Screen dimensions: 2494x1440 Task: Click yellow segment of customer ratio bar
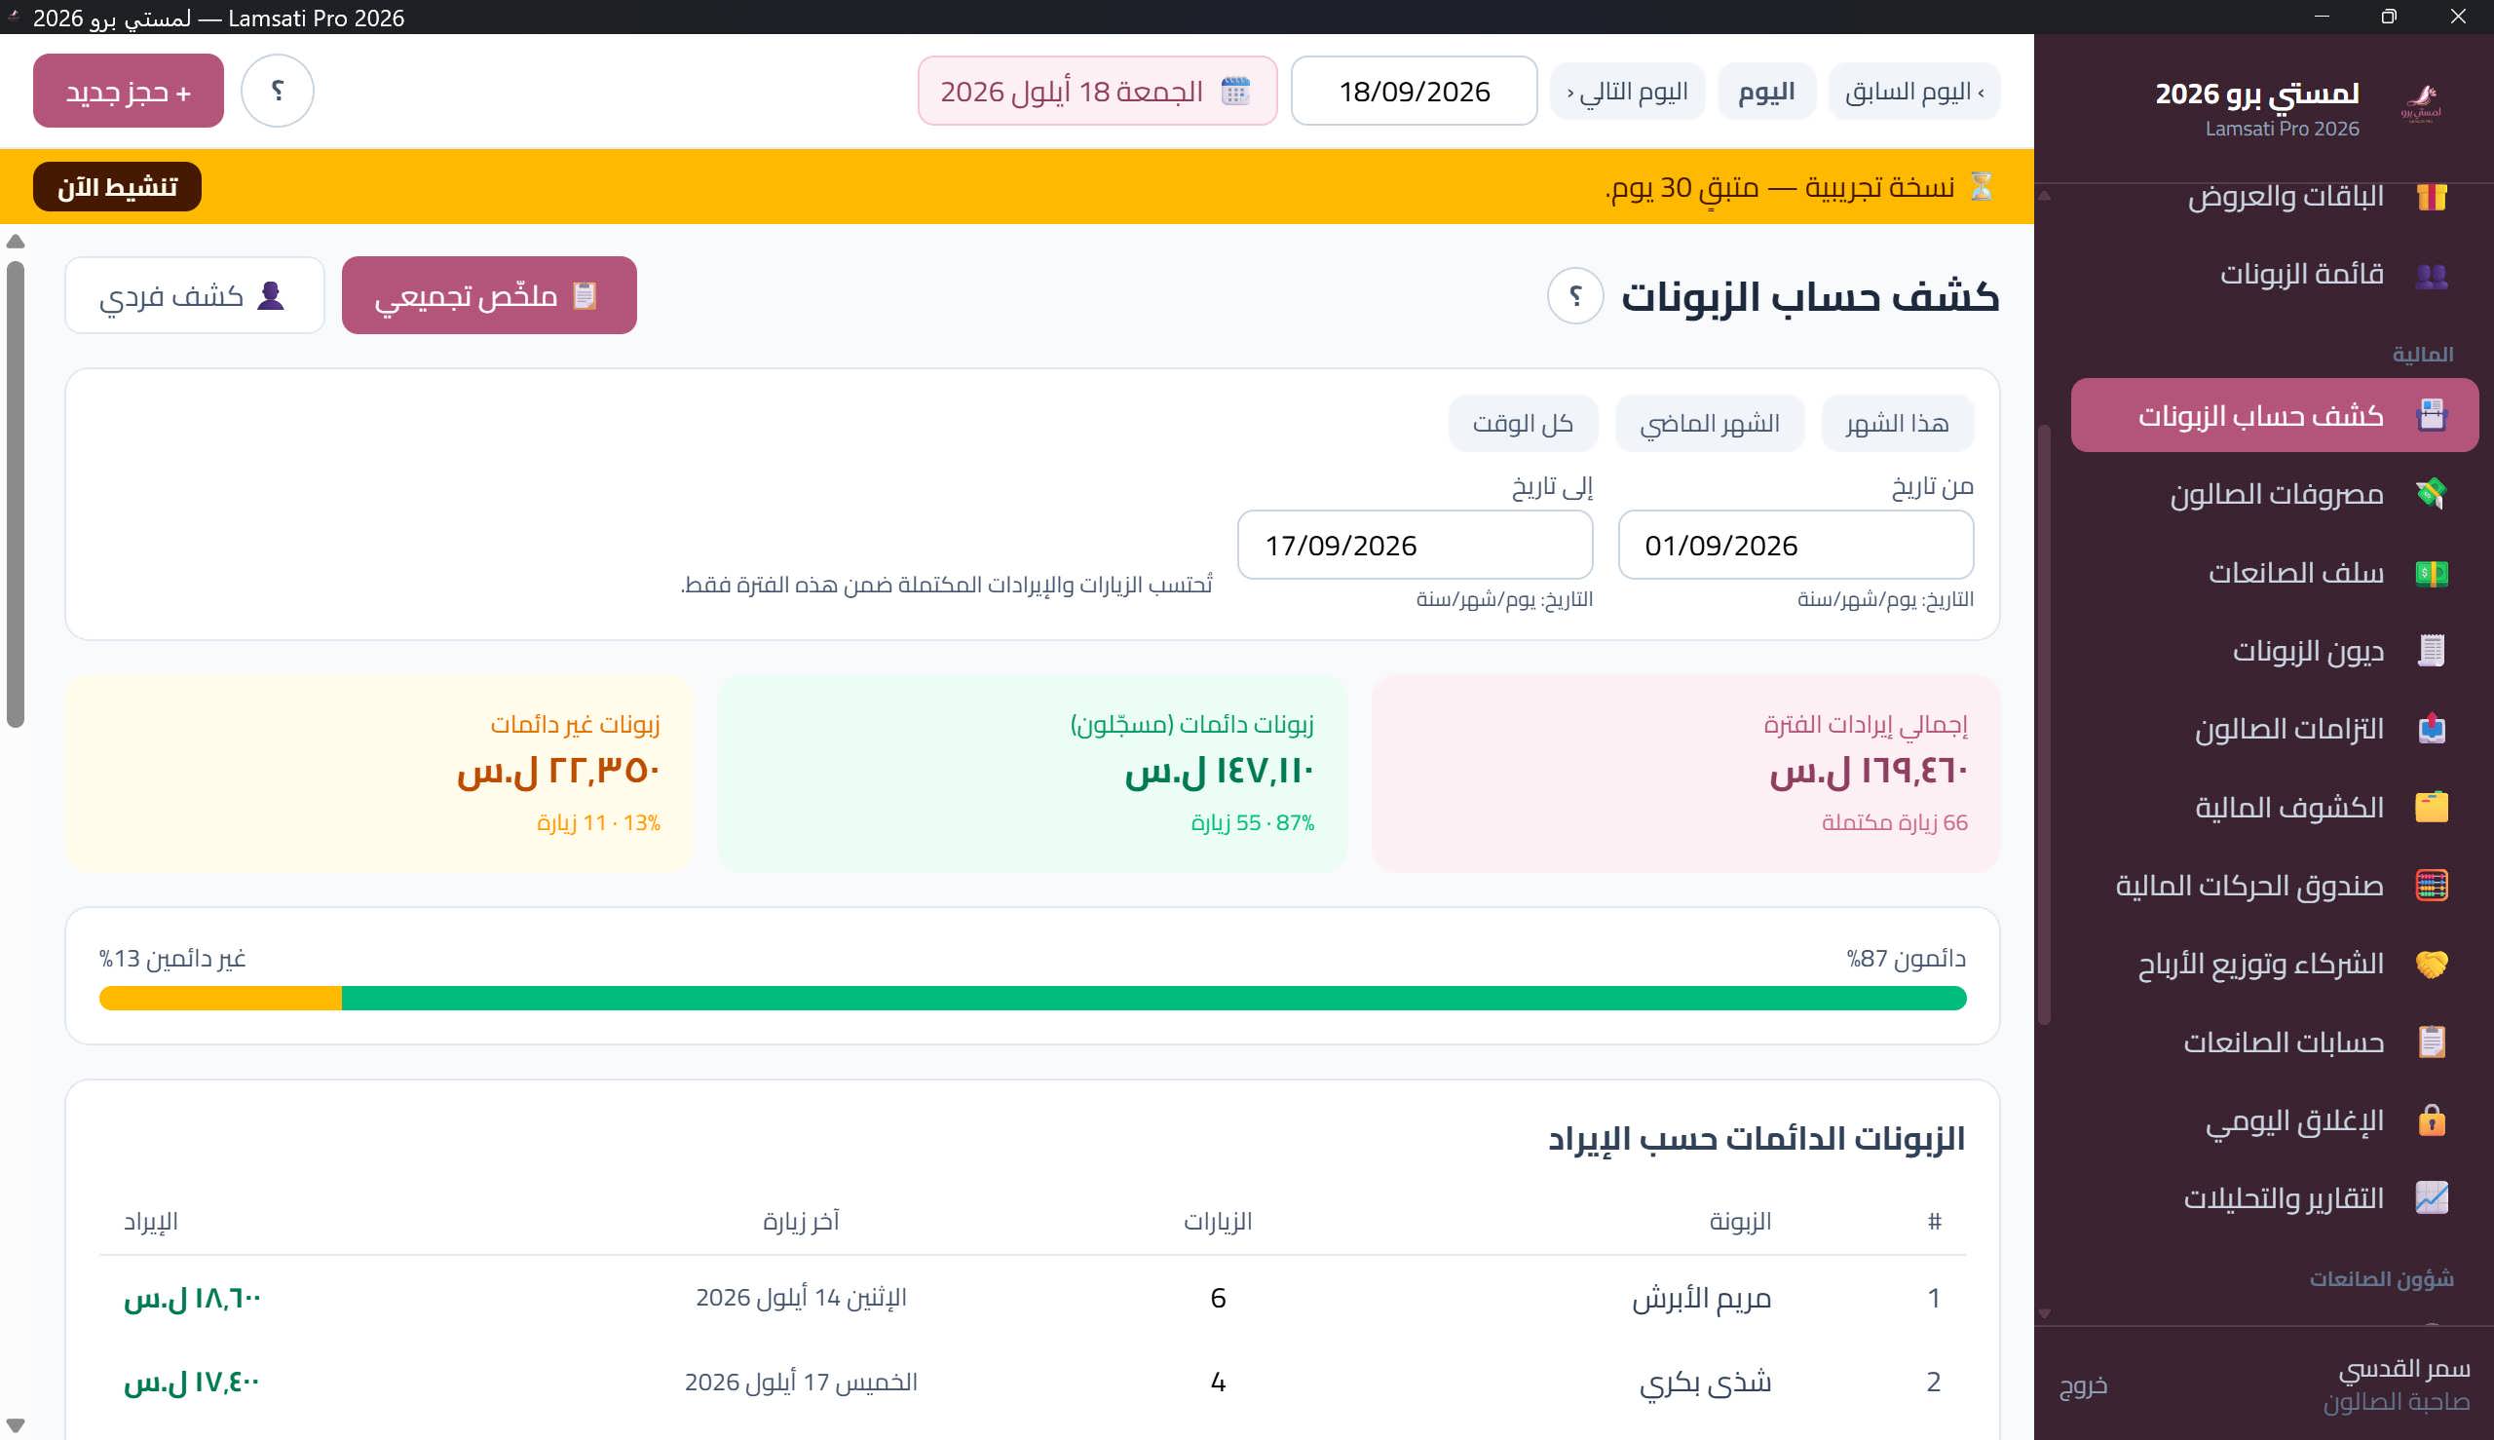pos(220,999)
